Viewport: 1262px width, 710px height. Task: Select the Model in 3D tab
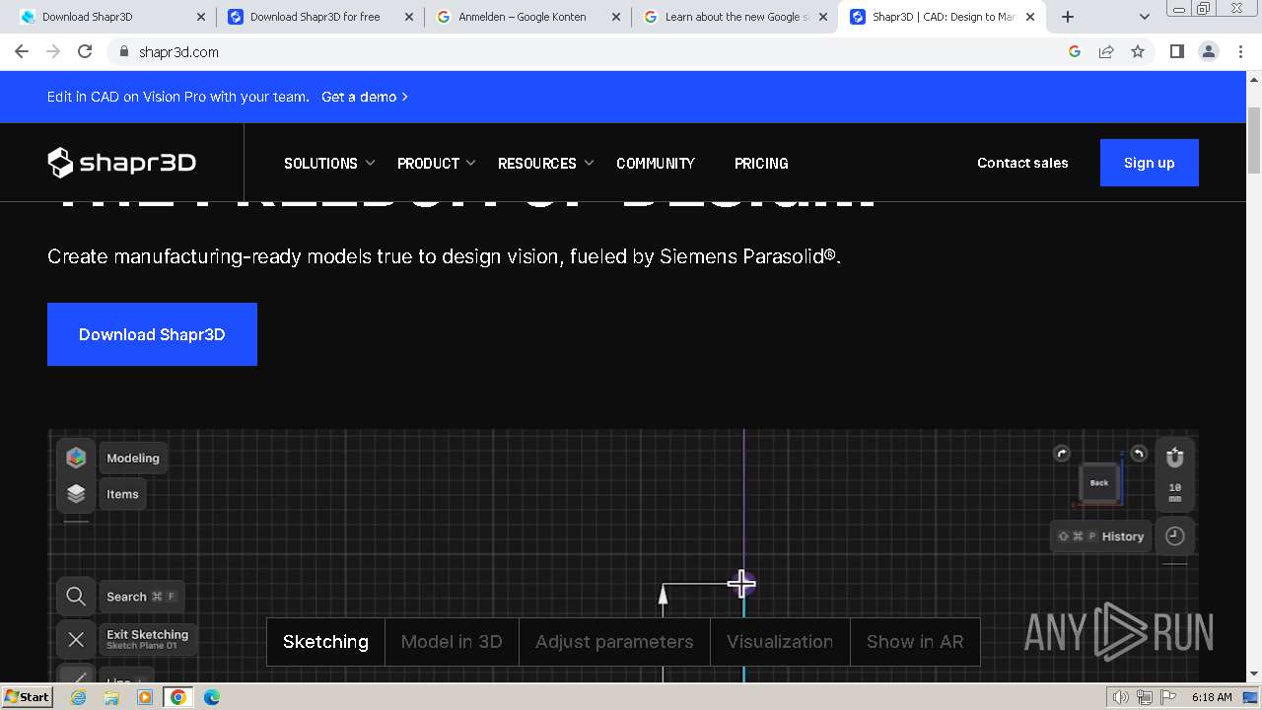click(452, 642)
